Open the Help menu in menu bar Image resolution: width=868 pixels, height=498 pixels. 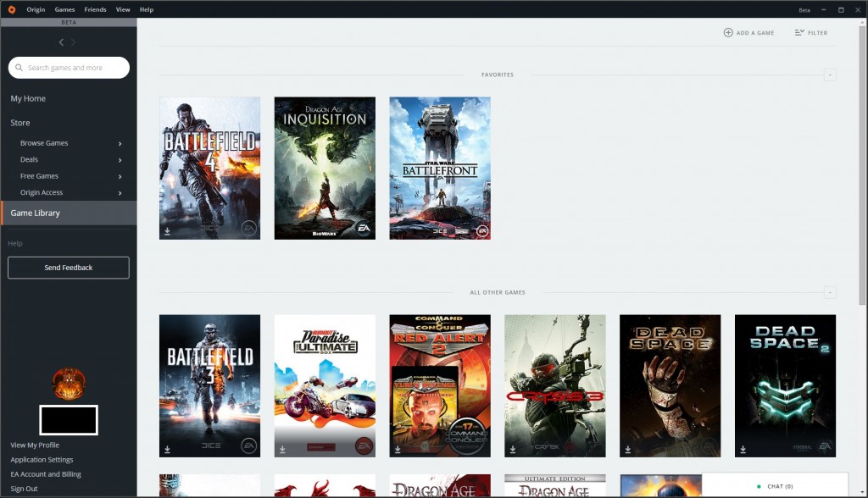pos(147,9)
